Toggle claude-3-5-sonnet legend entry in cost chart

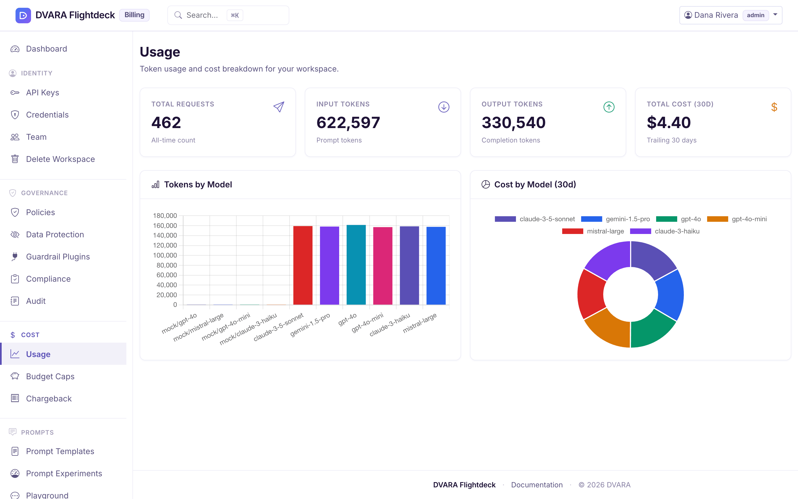click(x=534, y=219)
